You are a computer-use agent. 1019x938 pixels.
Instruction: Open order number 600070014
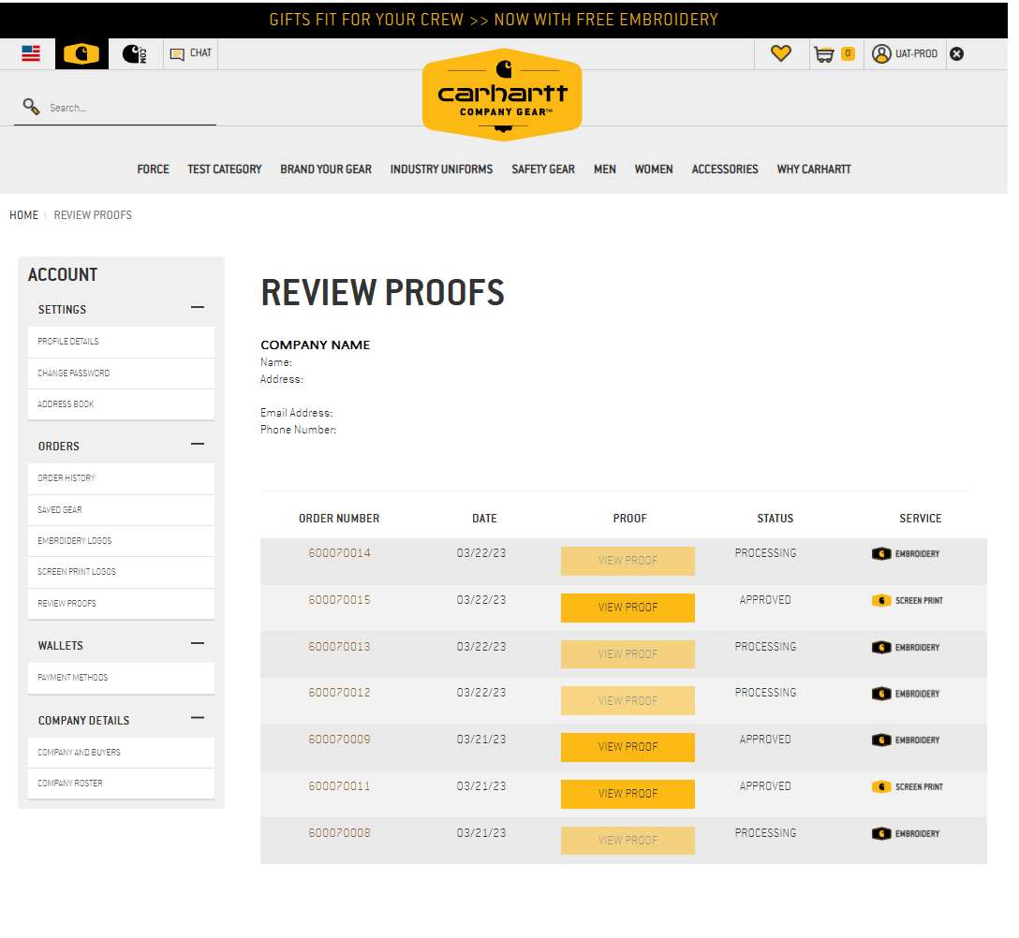[x=339, y=553]
